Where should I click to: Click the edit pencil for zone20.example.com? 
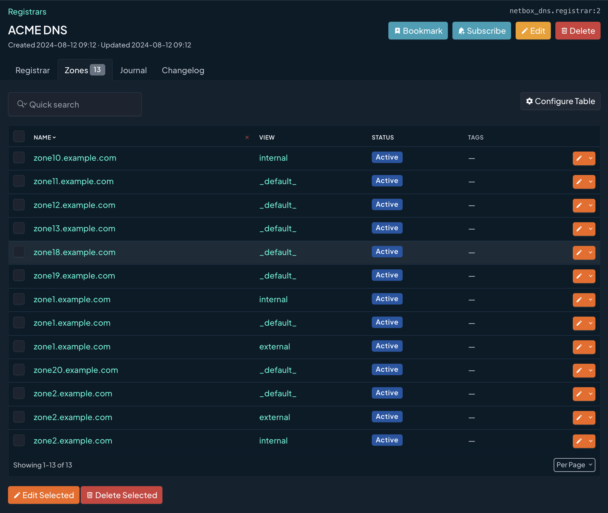(579, 370)
